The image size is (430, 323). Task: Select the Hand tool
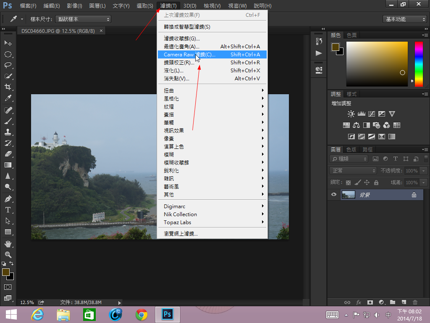pos(8,244)
